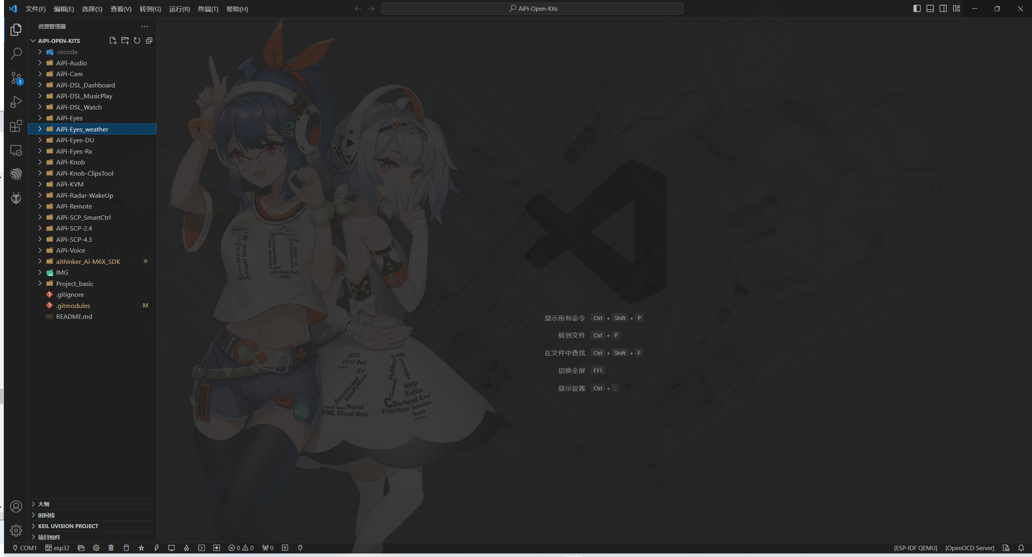
Task: Expand the AiPi-Eyes_weather folder
Action: click(92, 129)
